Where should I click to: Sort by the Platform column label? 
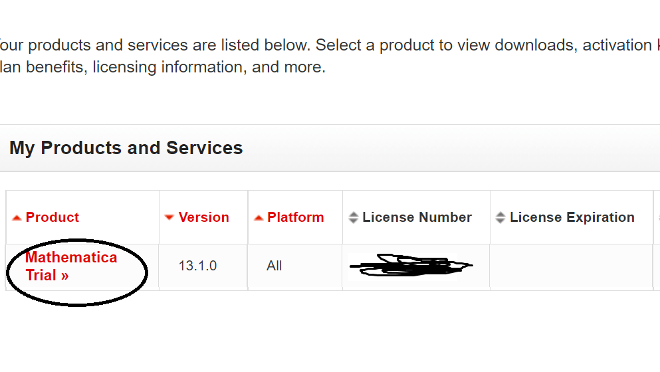click(x=295, y=217)
